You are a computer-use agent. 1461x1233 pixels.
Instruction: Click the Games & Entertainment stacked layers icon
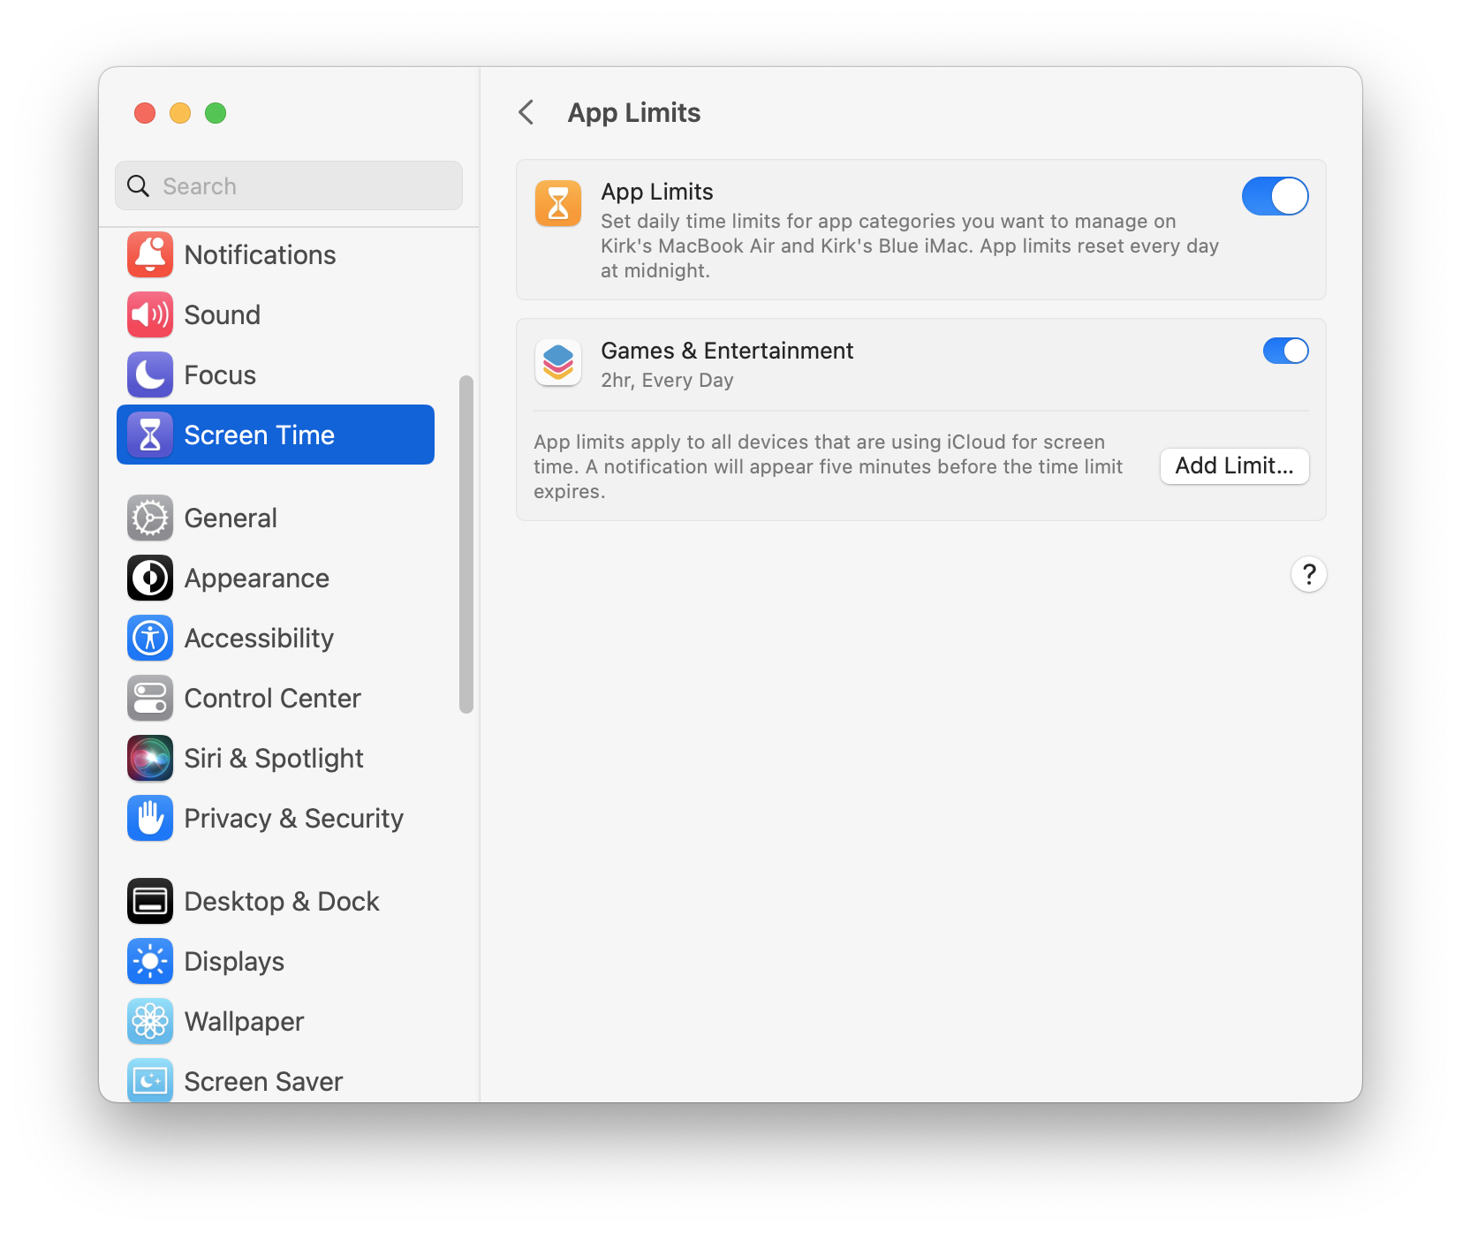point(558,363)
